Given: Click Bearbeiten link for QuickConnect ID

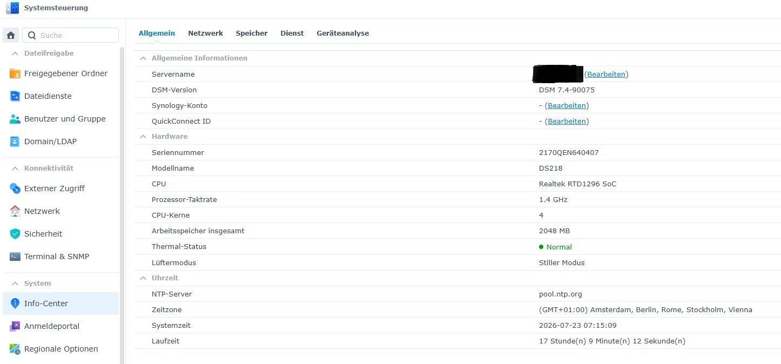Looking at the screenshot, I should click(x=567, y=121).
